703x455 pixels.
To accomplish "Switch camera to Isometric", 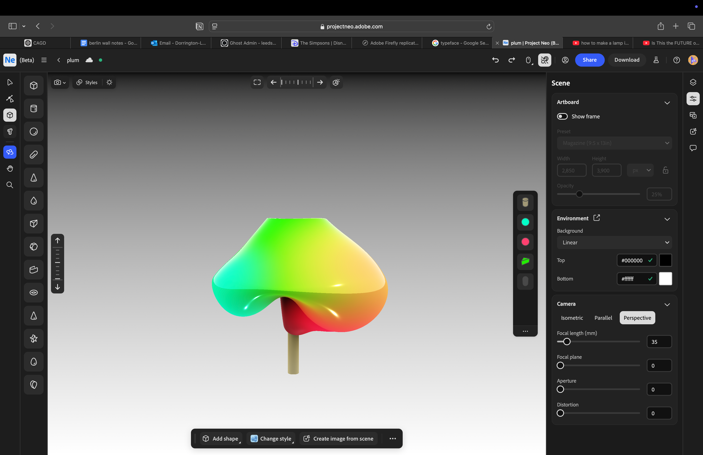I will 572,318.
